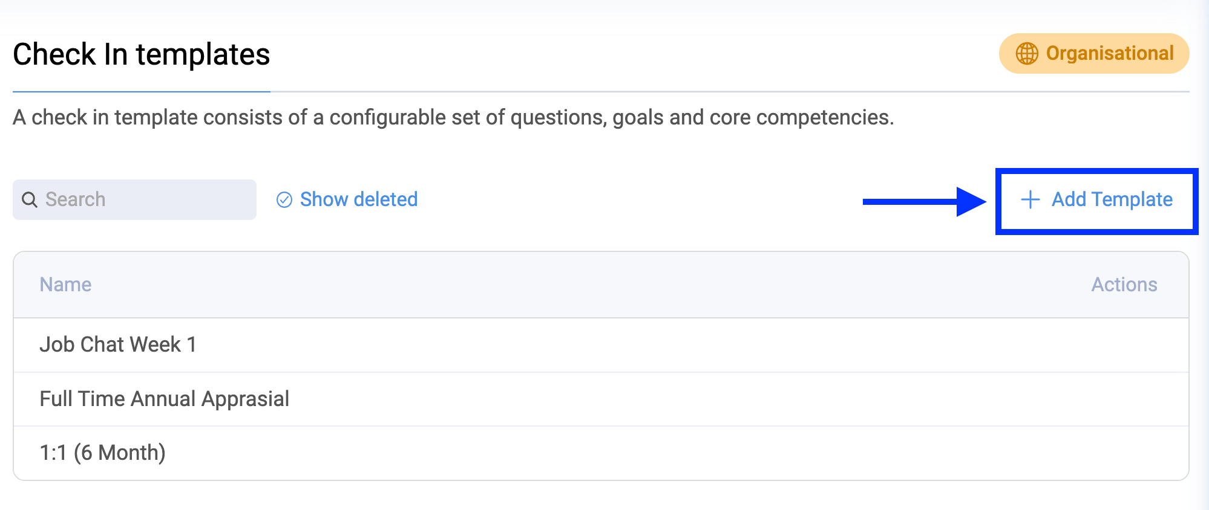Open the Job Chat Week 1 template

pos(119,344)
